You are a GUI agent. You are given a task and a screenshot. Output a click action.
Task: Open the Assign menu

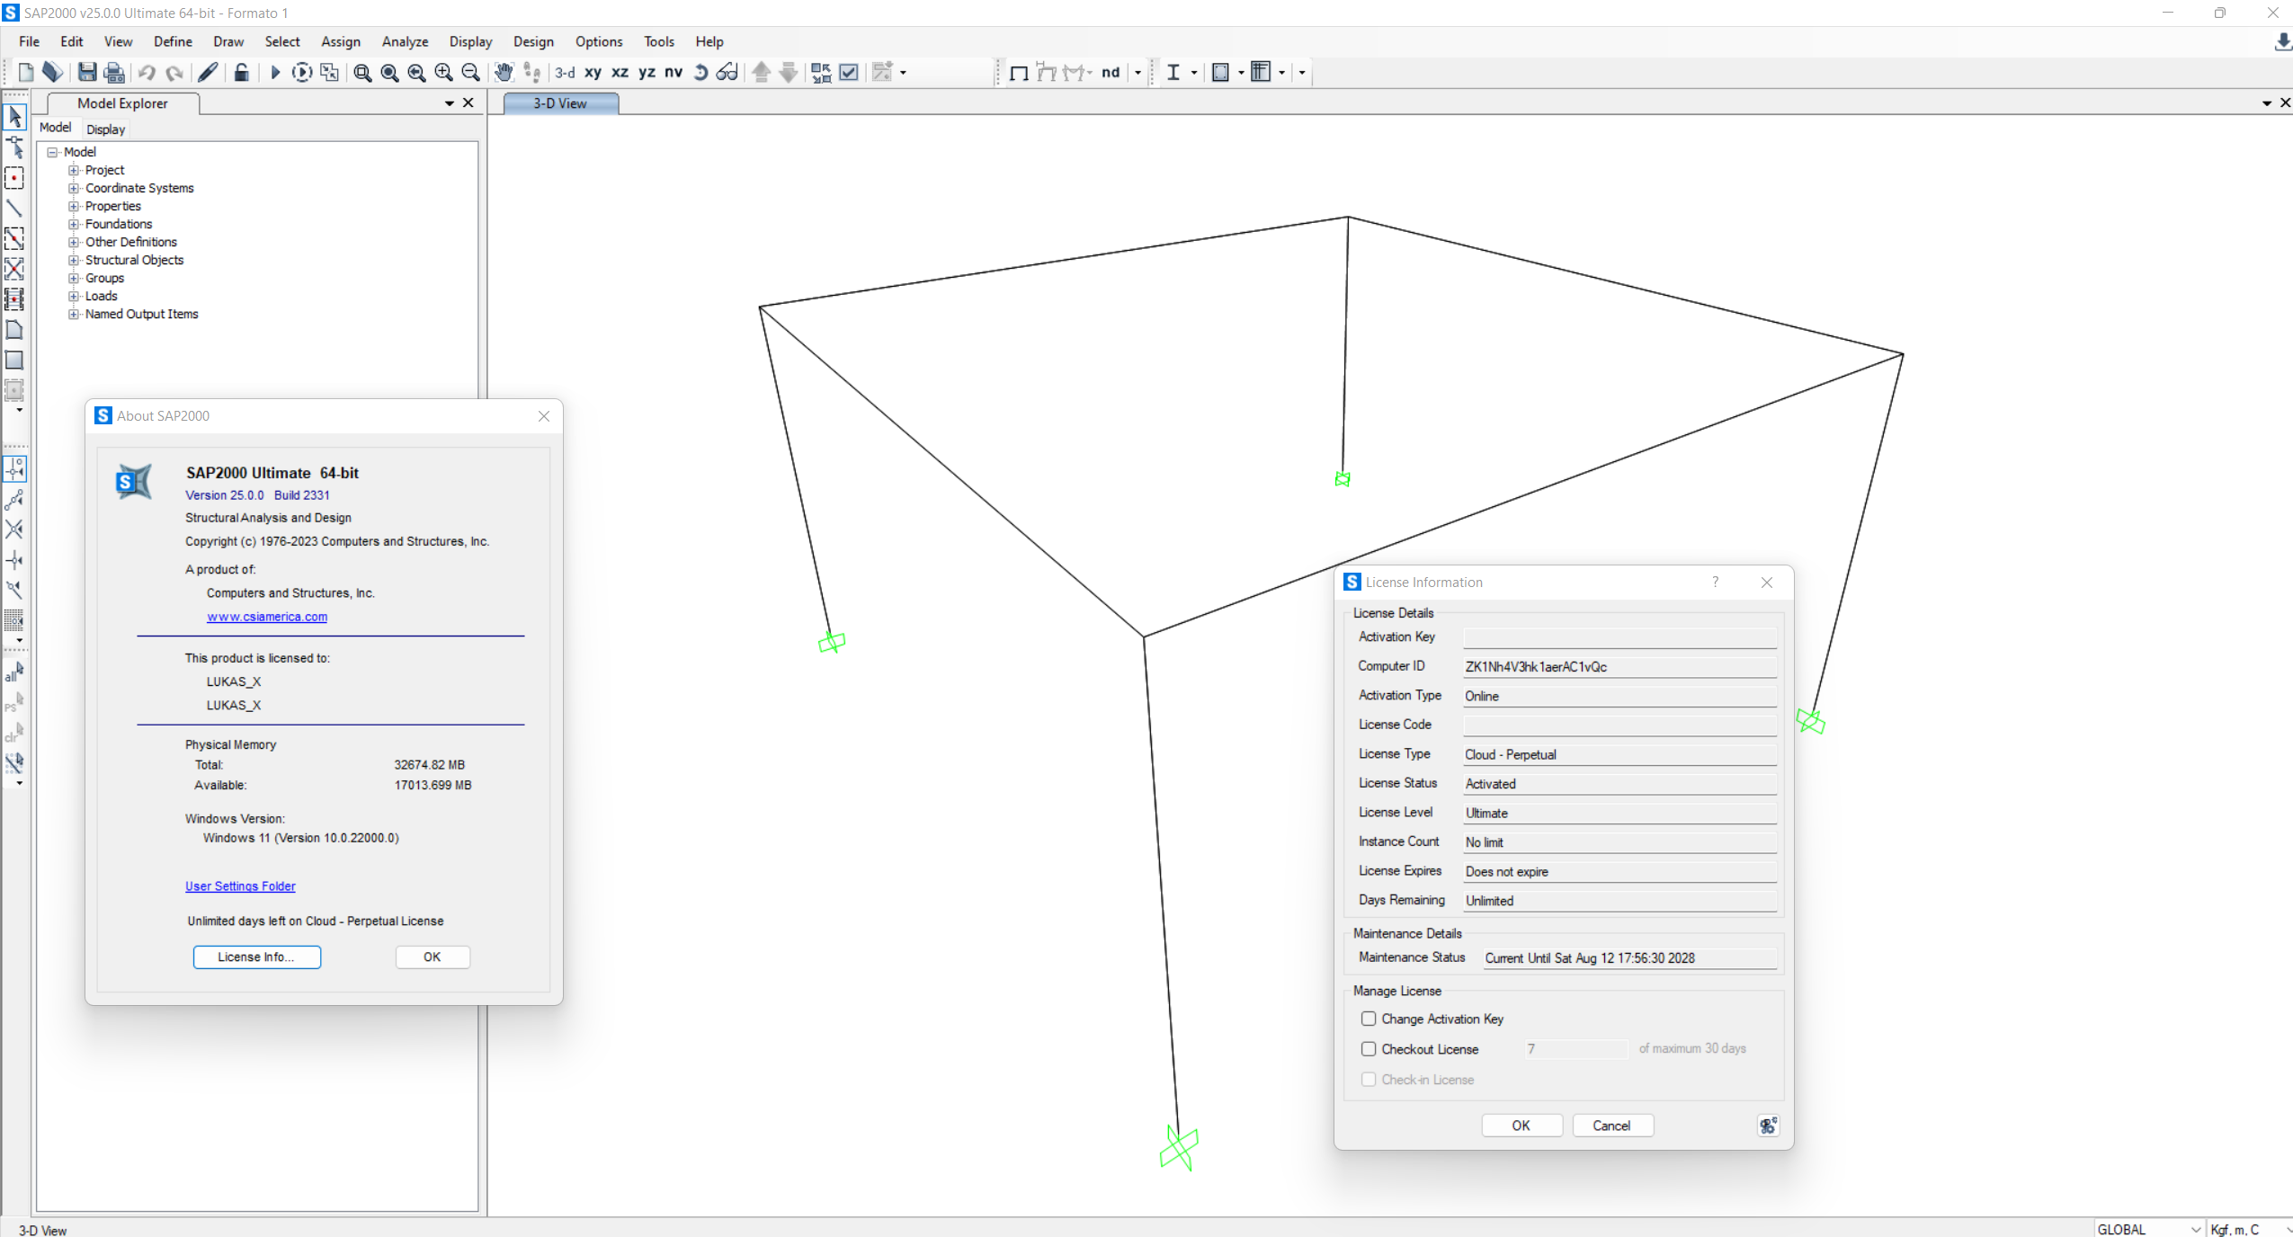[x=341, y=41]
